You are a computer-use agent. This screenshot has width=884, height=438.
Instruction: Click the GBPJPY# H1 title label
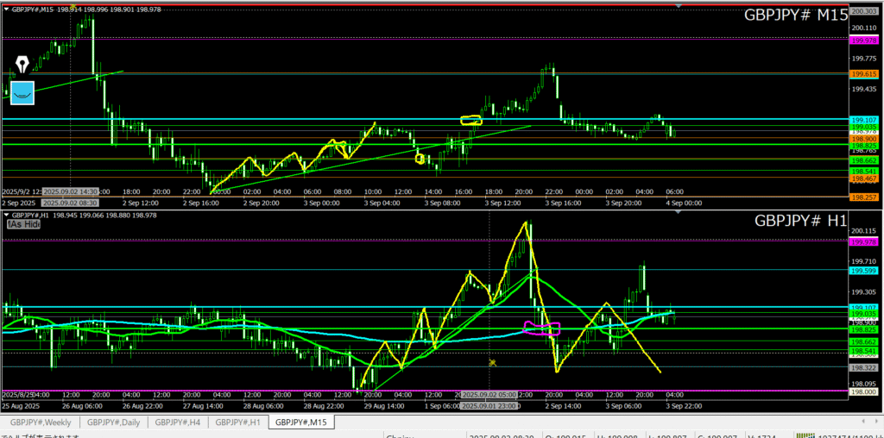pos(800,222)
